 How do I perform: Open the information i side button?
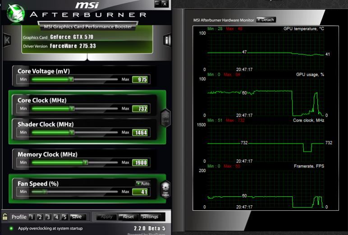pyautogui.click(x=167, y=40)
